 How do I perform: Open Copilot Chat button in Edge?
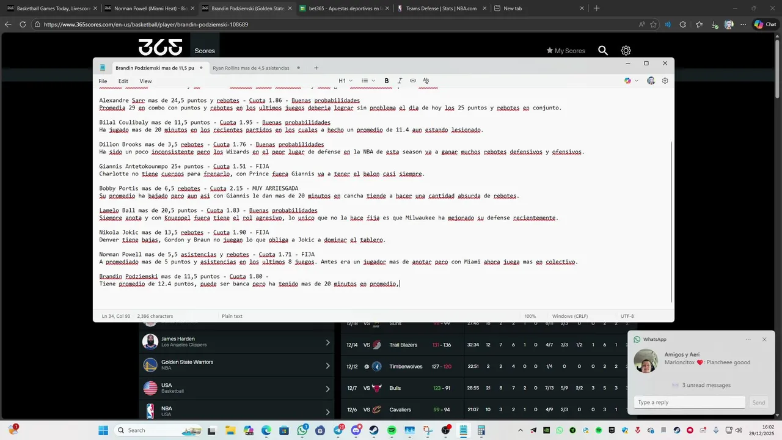766,24
